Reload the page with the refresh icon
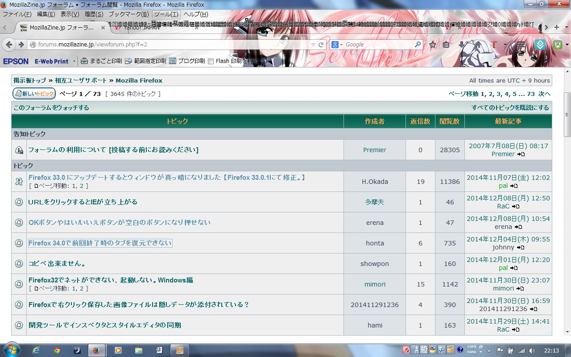 [322, 45]
